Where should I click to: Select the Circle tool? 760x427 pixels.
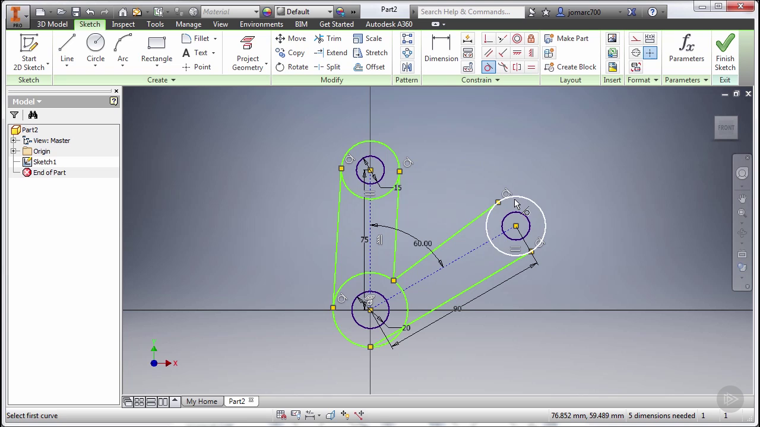point(96,49)
